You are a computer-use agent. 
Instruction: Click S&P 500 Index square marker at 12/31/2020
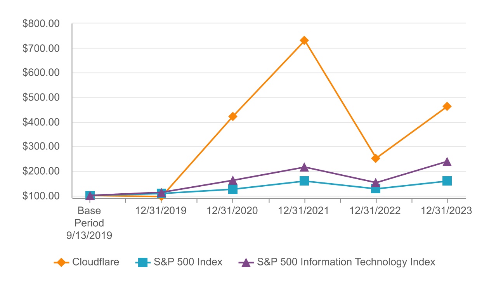(x=233, y=189)
